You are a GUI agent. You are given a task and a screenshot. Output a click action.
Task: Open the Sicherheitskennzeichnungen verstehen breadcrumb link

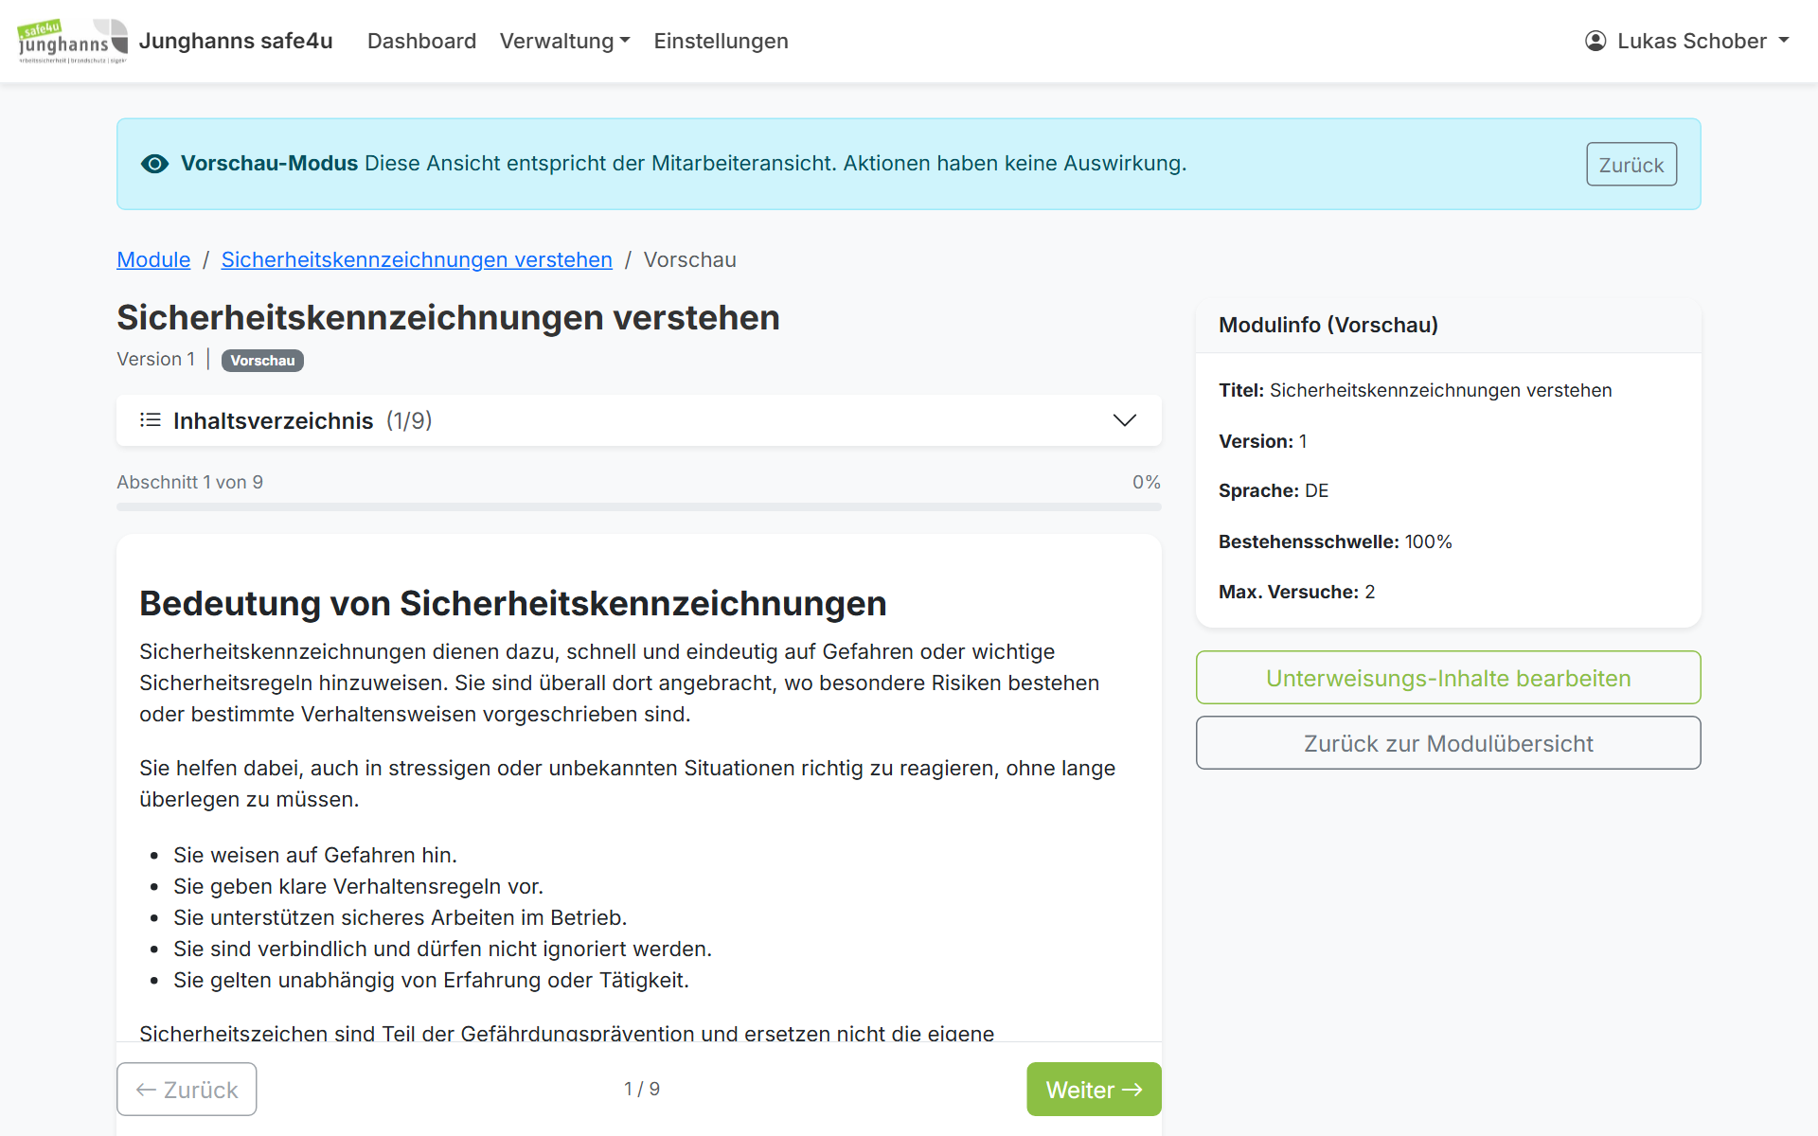pyautogui.click(x=417, y=259)
